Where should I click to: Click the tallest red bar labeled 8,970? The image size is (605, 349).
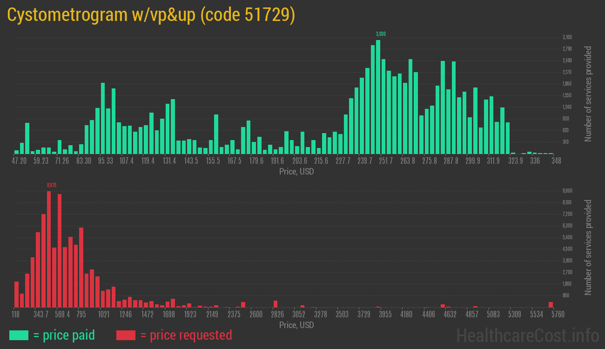pyautogui.click(x=49, y=249)
